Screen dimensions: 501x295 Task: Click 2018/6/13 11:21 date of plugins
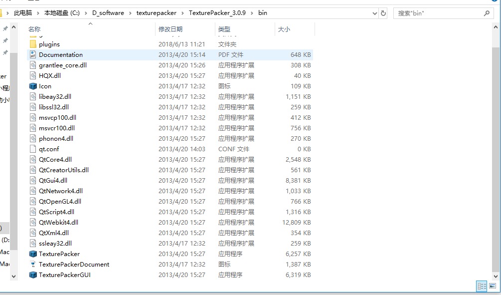(182, 44)
